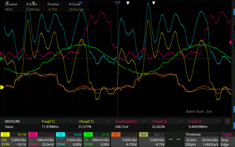Collapse the +Duty(C1) measurement item
The width and height of the screenshot is (235, 147).
[x=108, y=121]
